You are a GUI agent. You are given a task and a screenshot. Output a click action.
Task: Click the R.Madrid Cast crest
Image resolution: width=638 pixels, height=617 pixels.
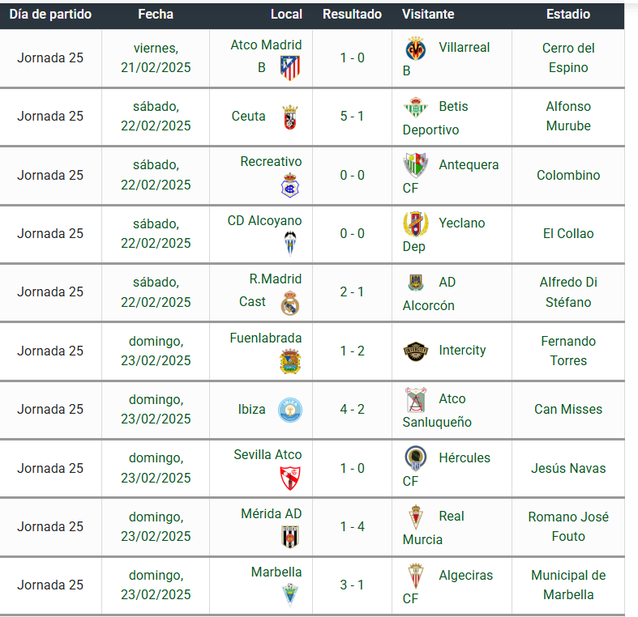tap(290, 303)
